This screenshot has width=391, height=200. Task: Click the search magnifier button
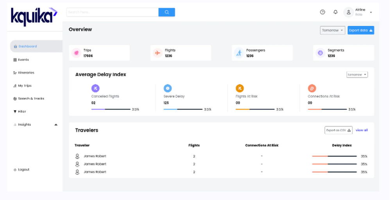[167, 12]
